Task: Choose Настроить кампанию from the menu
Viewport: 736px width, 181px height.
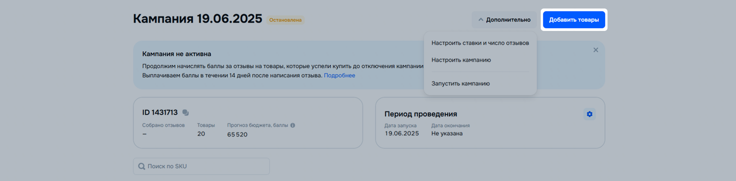Action: (461, 60)
